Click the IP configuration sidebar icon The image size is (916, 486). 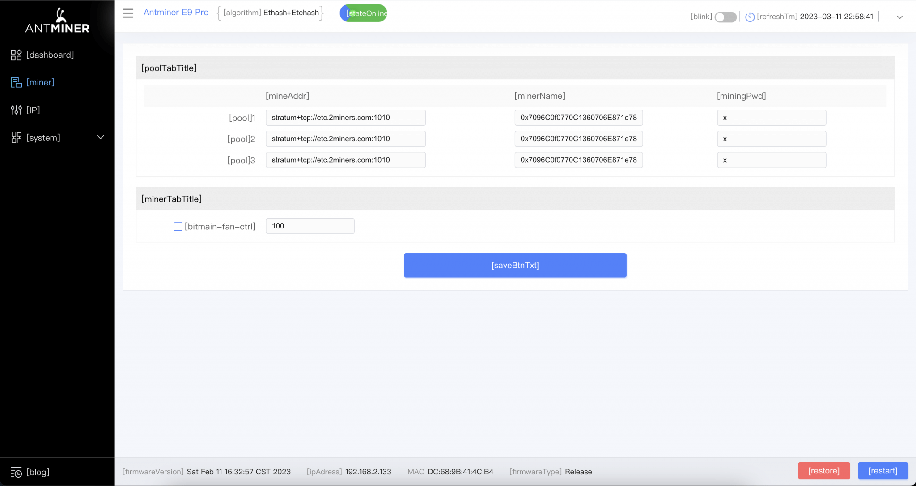[x=16, y=110]
